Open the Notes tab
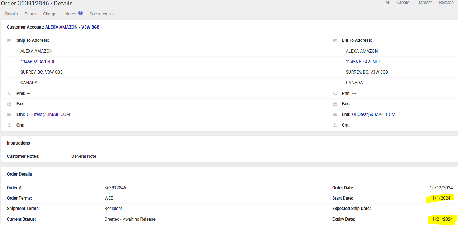Viewport: 458px width, 225px height. 71,14
